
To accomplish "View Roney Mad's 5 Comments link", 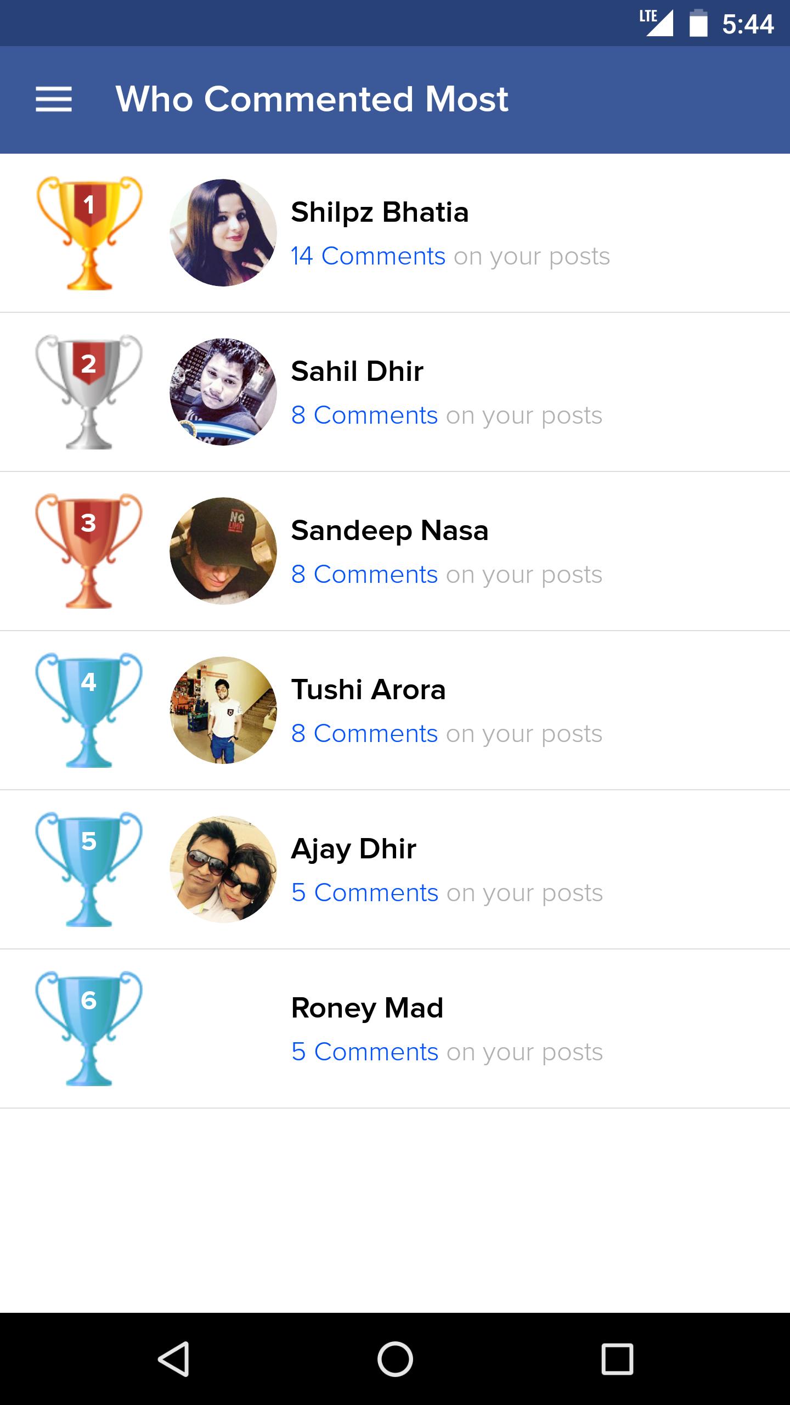I will 365,1052.
